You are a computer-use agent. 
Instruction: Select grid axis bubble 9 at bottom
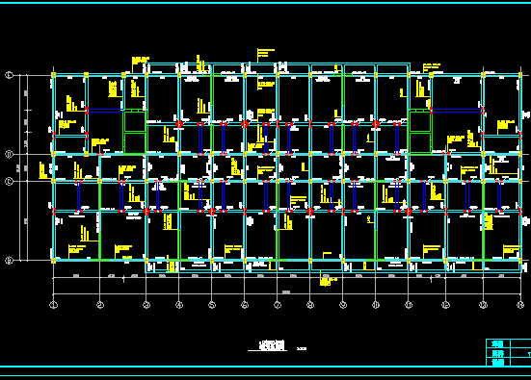pyautogui.click(x=343, y=305)
